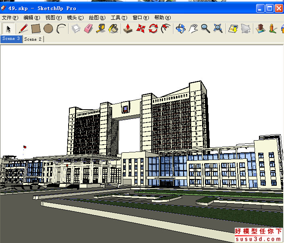This screenshot has width=284, height=243.
Task: Select the Arc tool
Action: pyautogui.click(x=61, y=29)
